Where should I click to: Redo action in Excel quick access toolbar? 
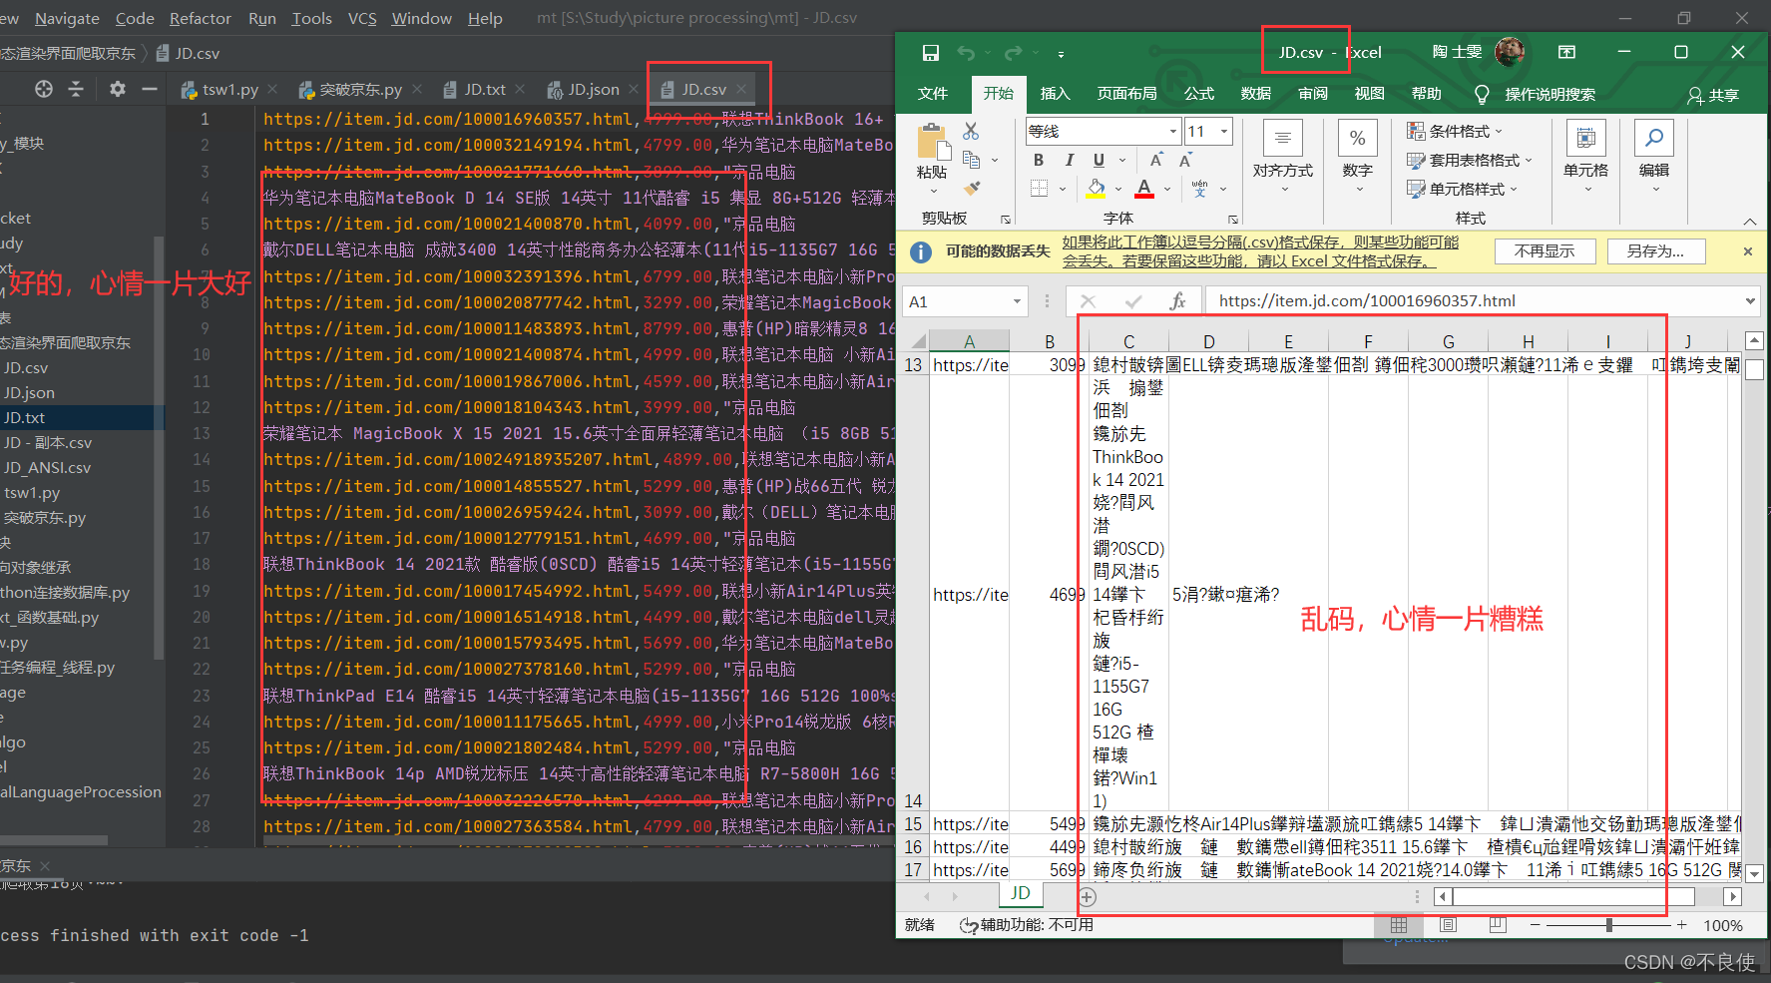click(x=1013, y=52)
